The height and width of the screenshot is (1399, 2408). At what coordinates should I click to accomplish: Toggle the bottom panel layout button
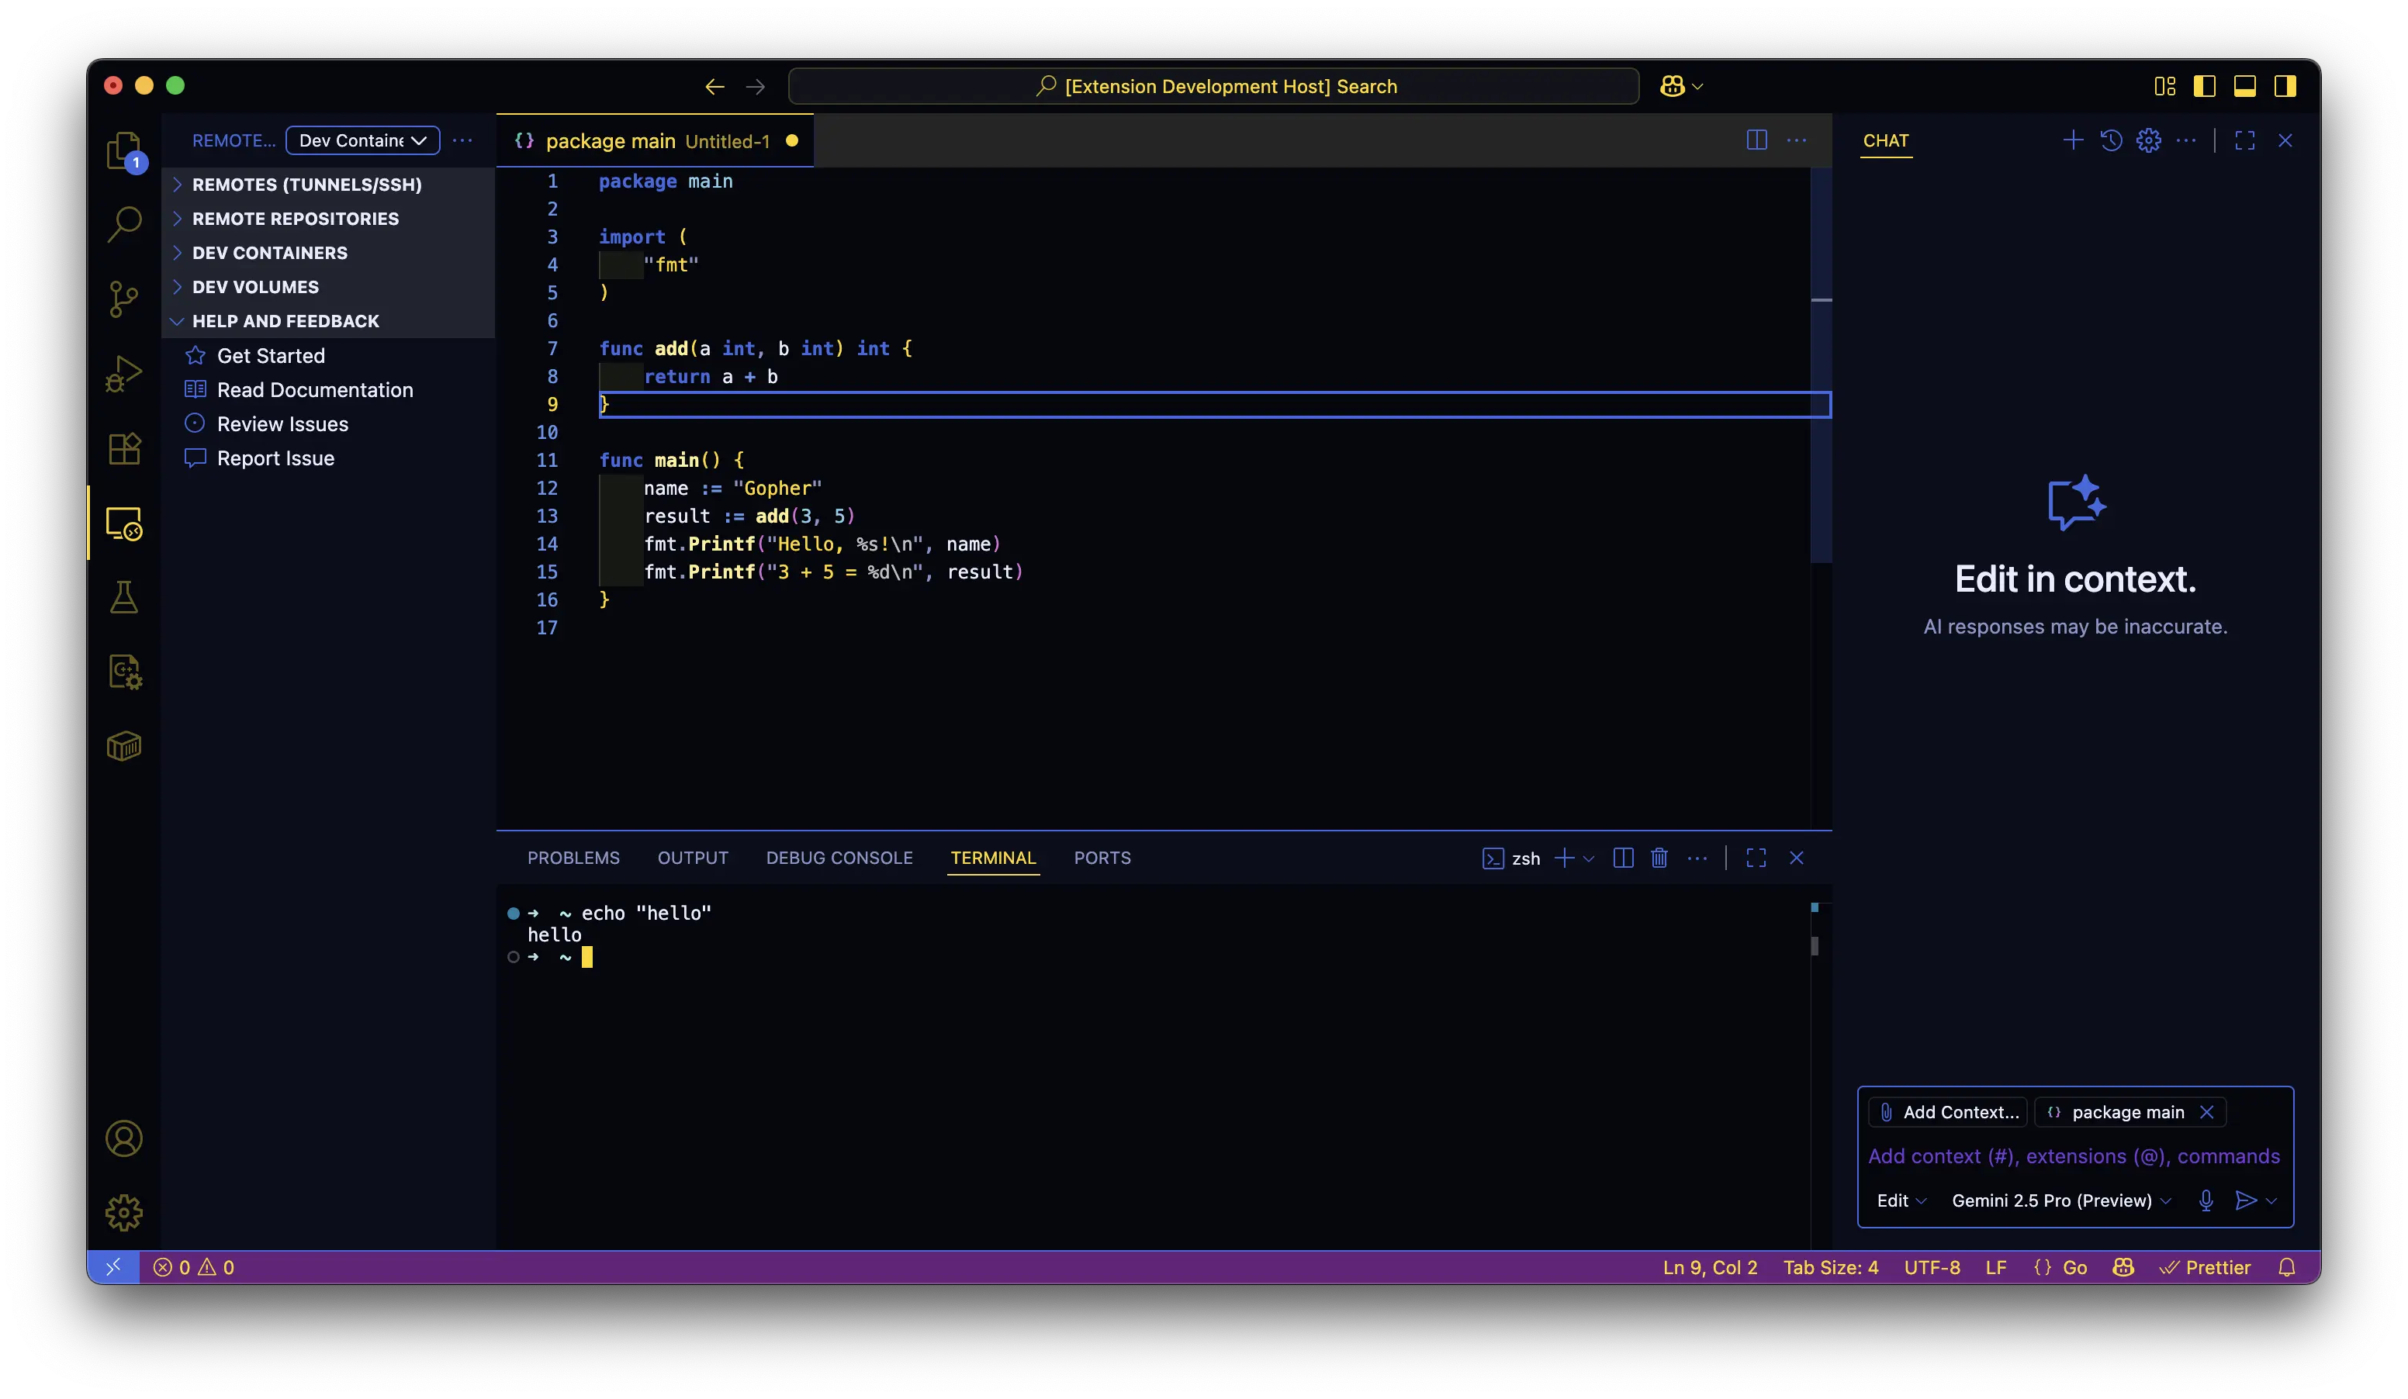pyautogui.click(x=2244, y=86)
